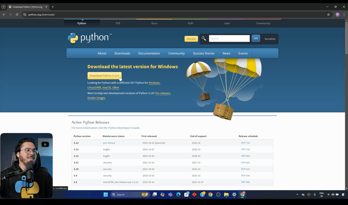Open site information icon in address bar
The height and width of the screenshot is (205, 348).
tap(25, 14)
